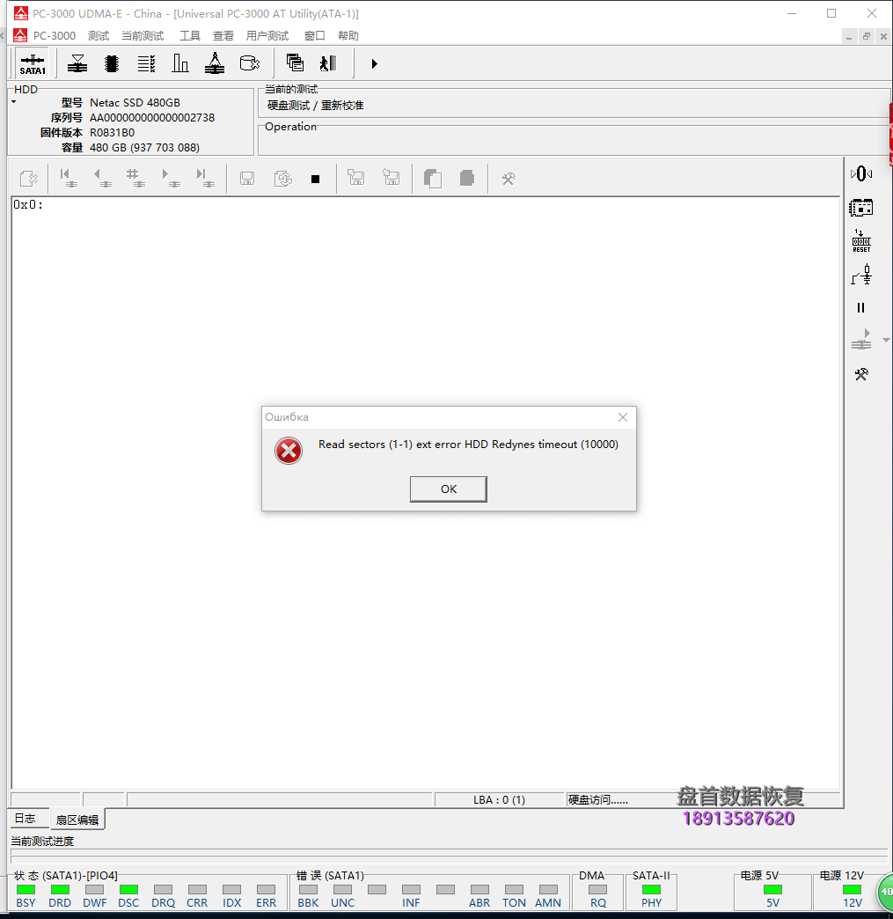Restore the inner MDI child window
Viewport: 893px width, 919px height.
pos(866,36)
